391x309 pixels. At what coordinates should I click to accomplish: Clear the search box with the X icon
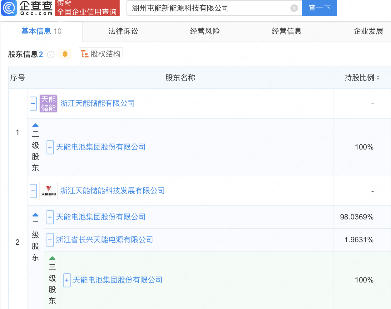(294, 8)
